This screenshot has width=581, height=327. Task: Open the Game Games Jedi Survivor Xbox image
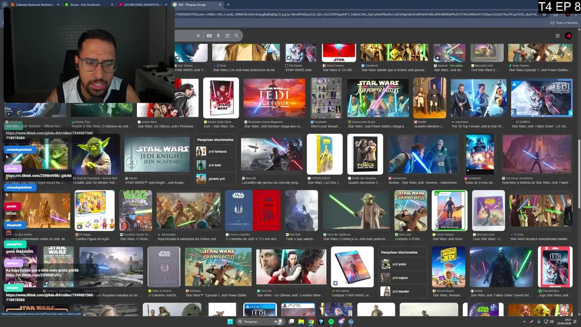pyautogui.click(x=449, y=210)
